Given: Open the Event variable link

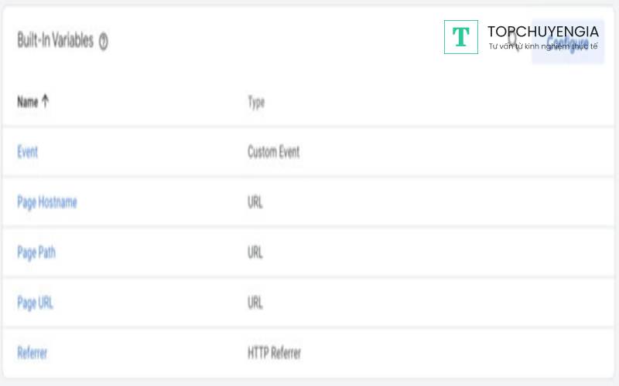Looking at the screenshot, I should coord(28,152).
